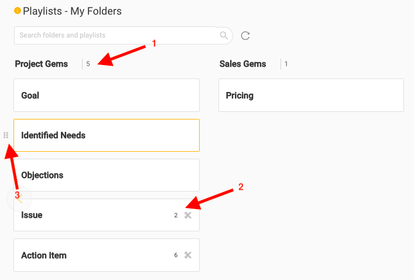This screenshot has height=280, width=414.
Task: Open the Objections playlist
Action: click(106, 175)
